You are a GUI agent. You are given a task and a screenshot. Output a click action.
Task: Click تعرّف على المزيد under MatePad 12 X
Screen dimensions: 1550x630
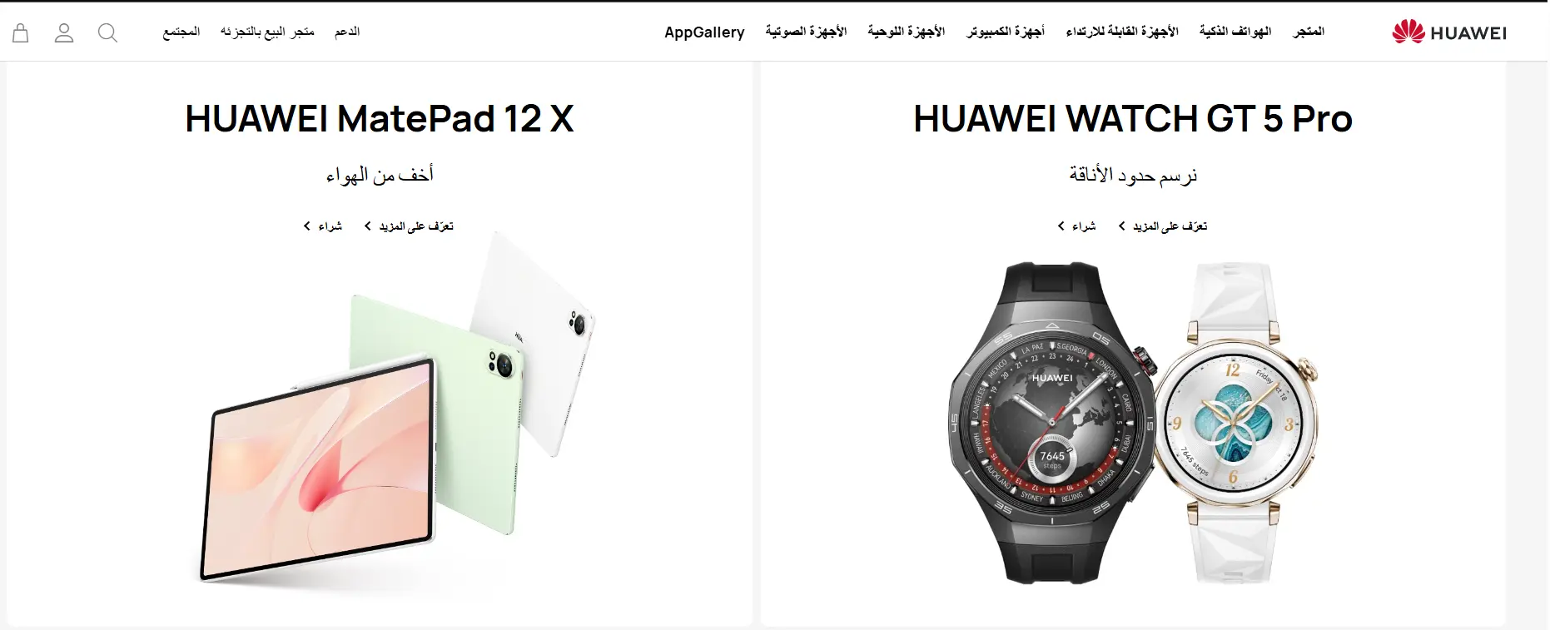pos(409,226)
